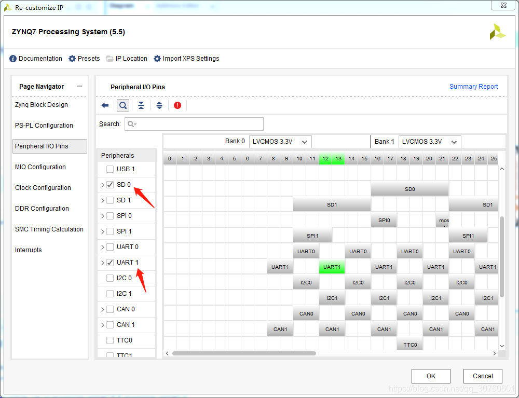Open MIO Configuration page
This screenshot has height=398, width=519.
(x=40, y=167)
